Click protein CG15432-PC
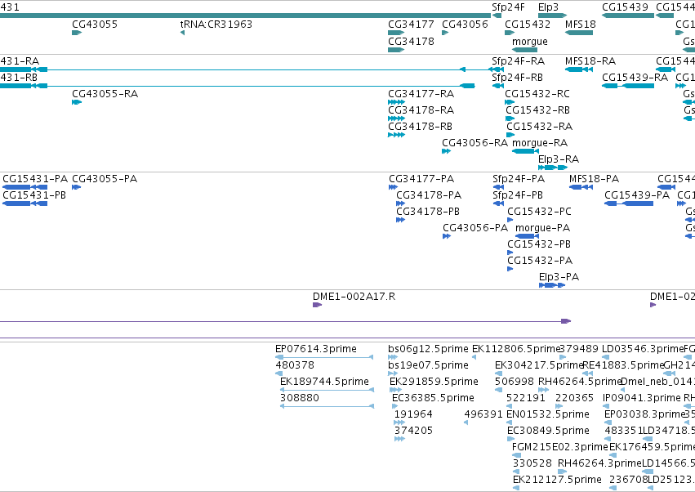695x492 pixels. tap(540, 212)
